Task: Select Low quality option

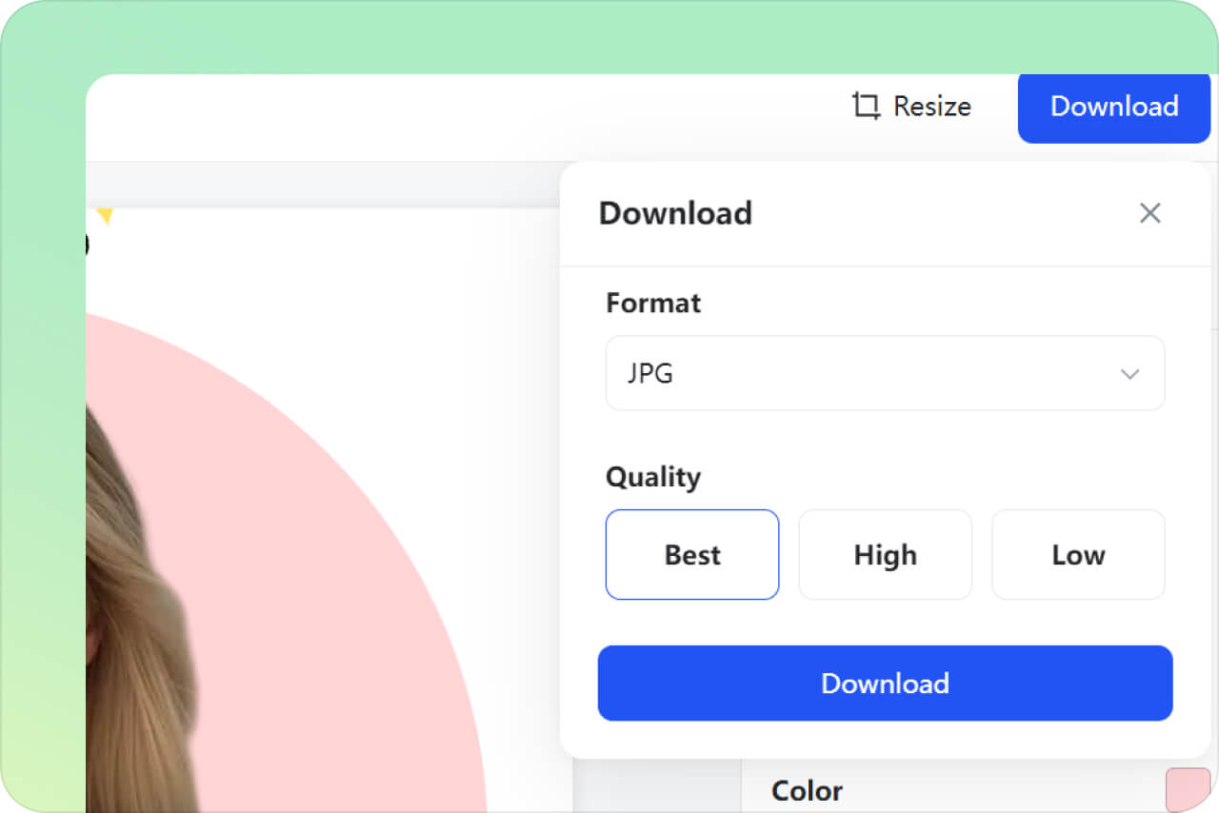Action: pyautogui.click(x=1078, y=555)
